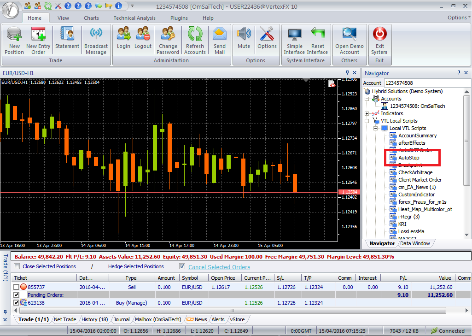Open the Technical Analysis tab
This screenshot has height=336, width=472.
tap(134, 18)
